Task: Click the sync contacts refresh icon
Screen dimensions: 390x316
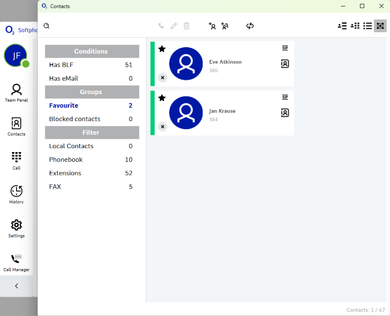Action: (250, 26)
